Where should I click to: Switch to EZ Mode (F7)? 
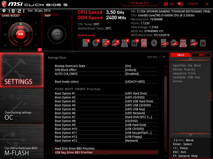(140, 3)
